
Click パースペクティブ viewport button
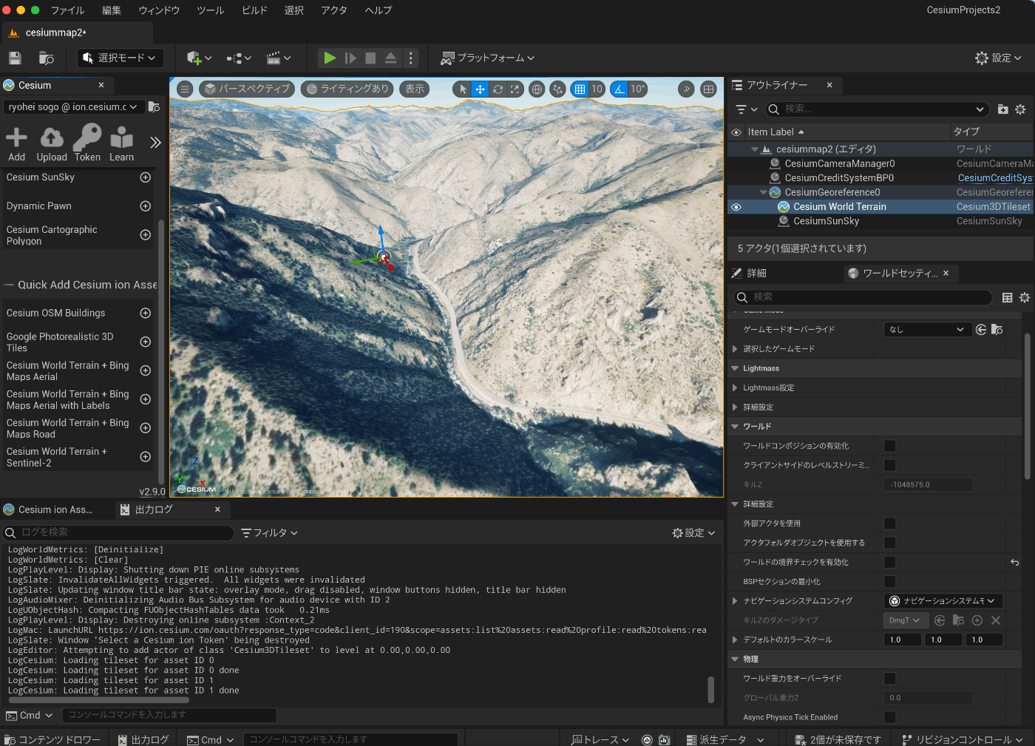click(x=247, y=89)
